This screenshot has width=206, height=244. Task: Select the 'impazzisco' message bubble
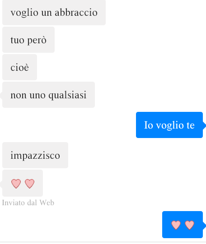point(35,155)
